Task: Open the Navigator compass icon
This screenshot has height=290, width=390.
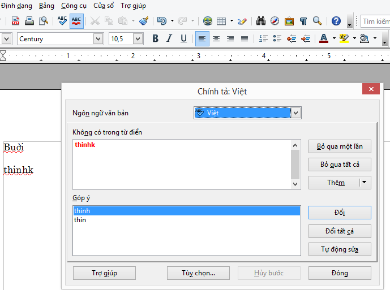Action: [x=275, y=21]
